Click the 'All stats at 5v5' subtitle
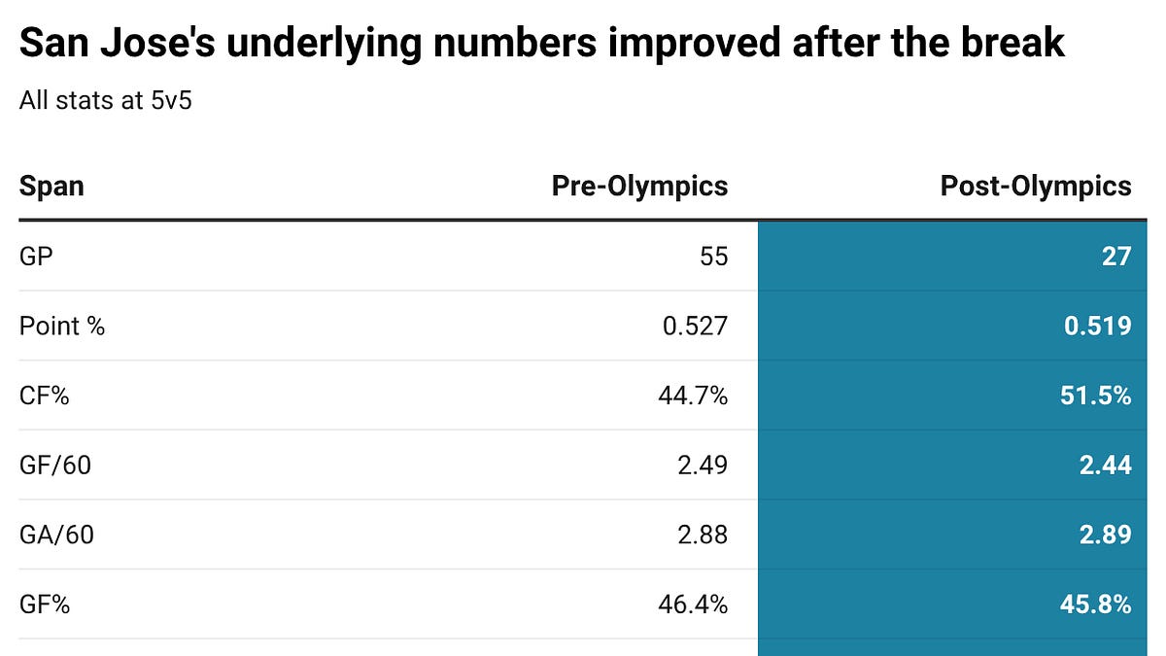The width and height of the screenshot is (1166, 656). click(105, 100)
